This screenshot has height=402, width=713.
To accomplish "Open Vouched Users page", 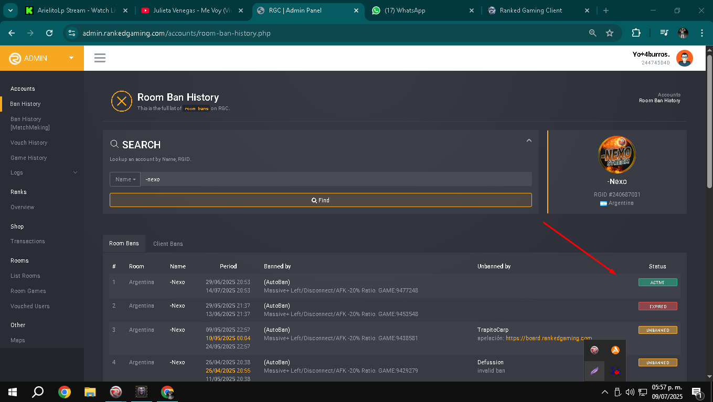I will (x=30, y=306).
